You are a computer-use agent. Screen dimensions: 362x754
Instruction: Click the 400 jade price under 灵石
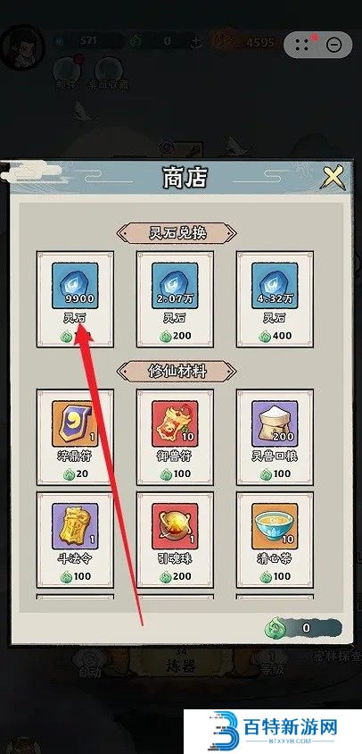click(x=276, y=336)
